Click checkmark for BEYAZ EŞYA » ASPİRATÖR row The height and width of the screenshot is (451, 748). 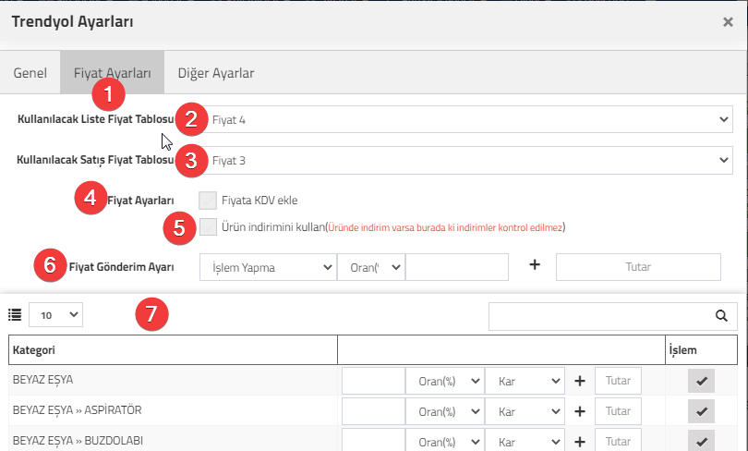pos(701,411)
